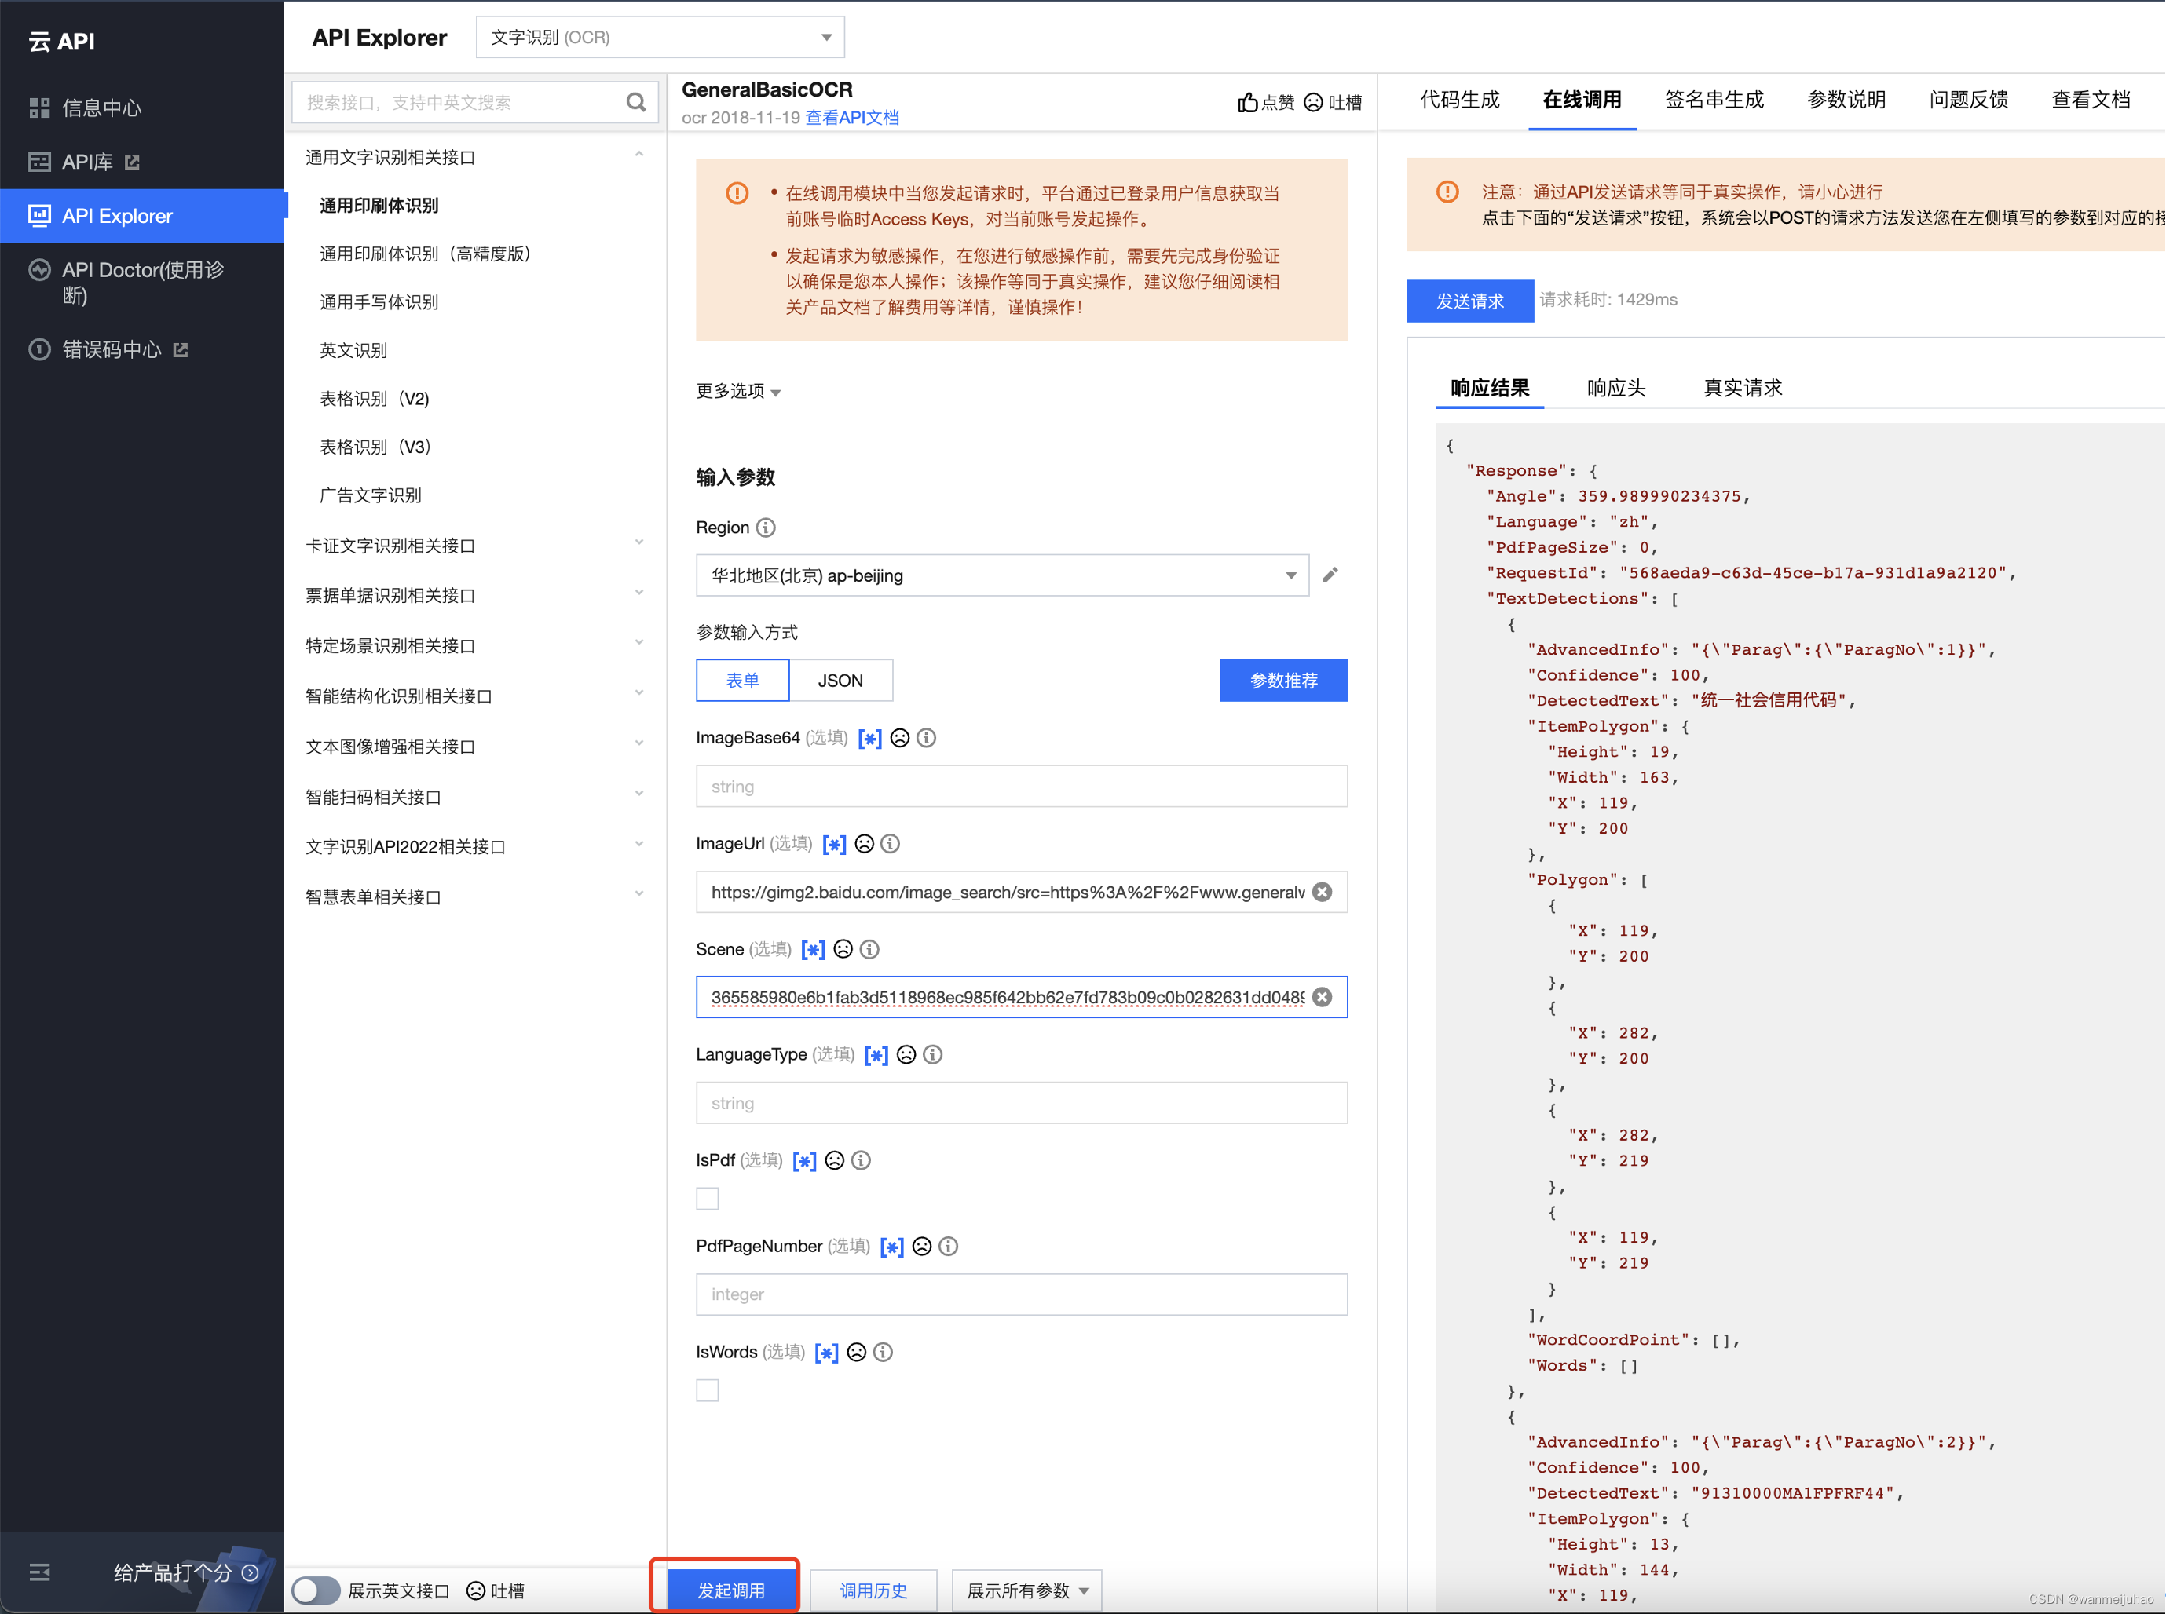Click Scene info icon
The width and height of the screenshot is (2166, 1614).
click(870, 950)
